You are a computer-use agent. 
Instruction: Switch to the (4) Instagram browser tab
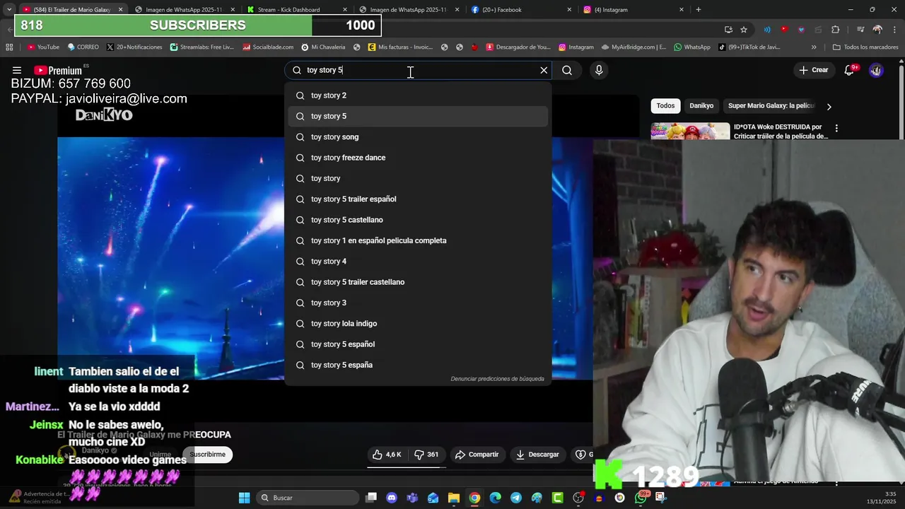coord(633,10)
